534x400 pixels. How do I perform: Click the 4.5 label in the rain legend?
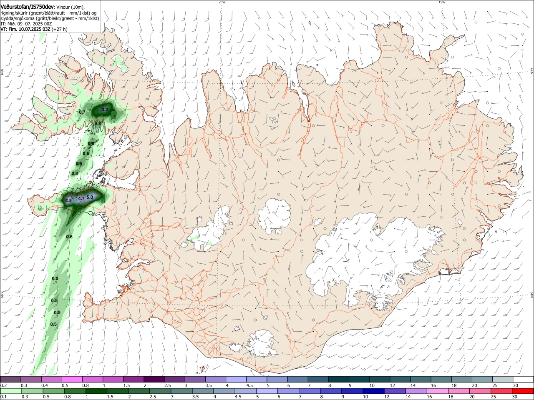tap(238, 397)
